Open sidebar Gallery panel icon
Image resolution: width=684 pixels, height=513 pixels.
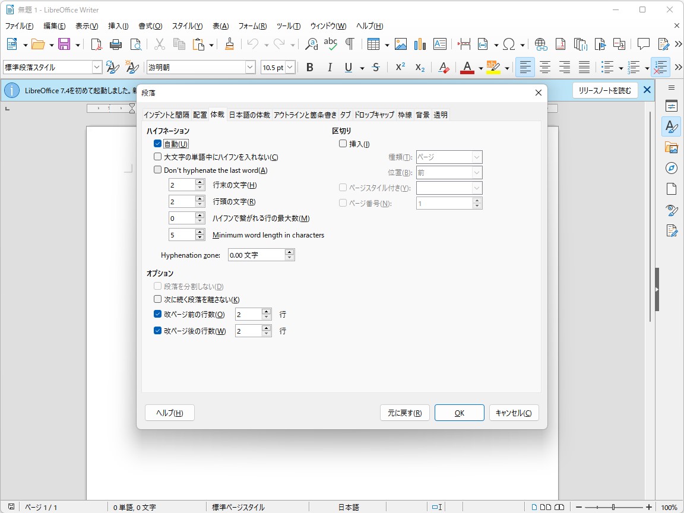pos(672,147)
